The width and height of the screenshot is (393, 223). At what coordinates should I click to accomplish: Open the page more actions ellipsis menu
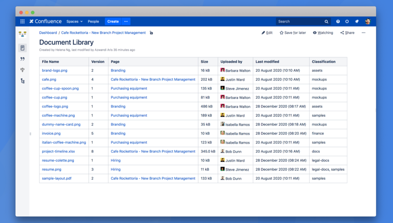[x=363, y=33]
